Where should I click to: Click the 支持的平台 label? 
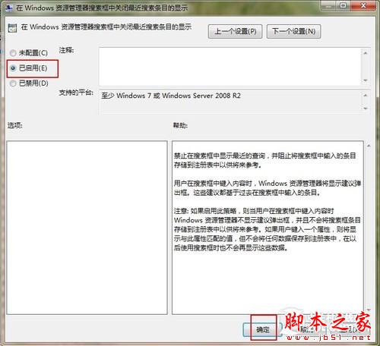click(76, 93)
